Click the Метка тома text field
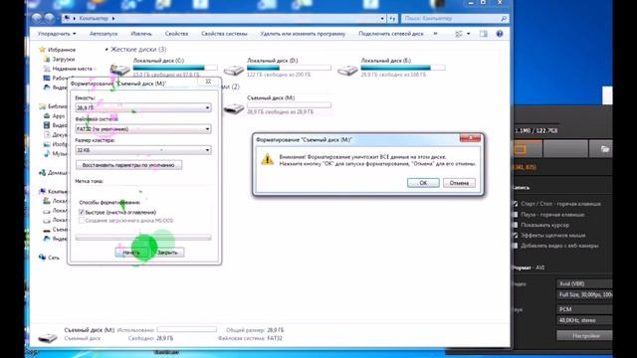 (x=143, y=190)
